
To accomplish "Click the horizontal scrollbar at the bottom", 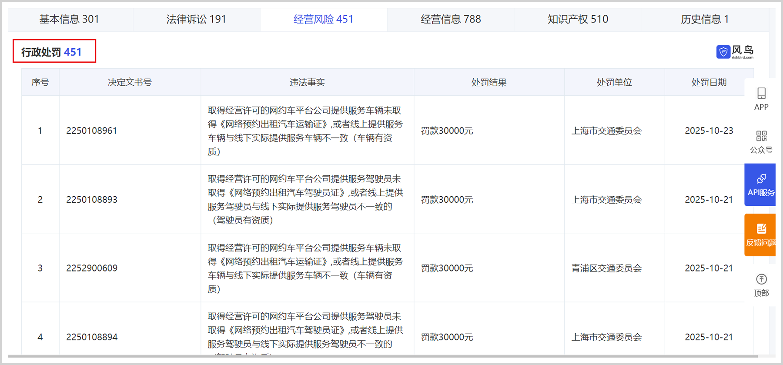I will pyautogui.click(x=383, y=356).
